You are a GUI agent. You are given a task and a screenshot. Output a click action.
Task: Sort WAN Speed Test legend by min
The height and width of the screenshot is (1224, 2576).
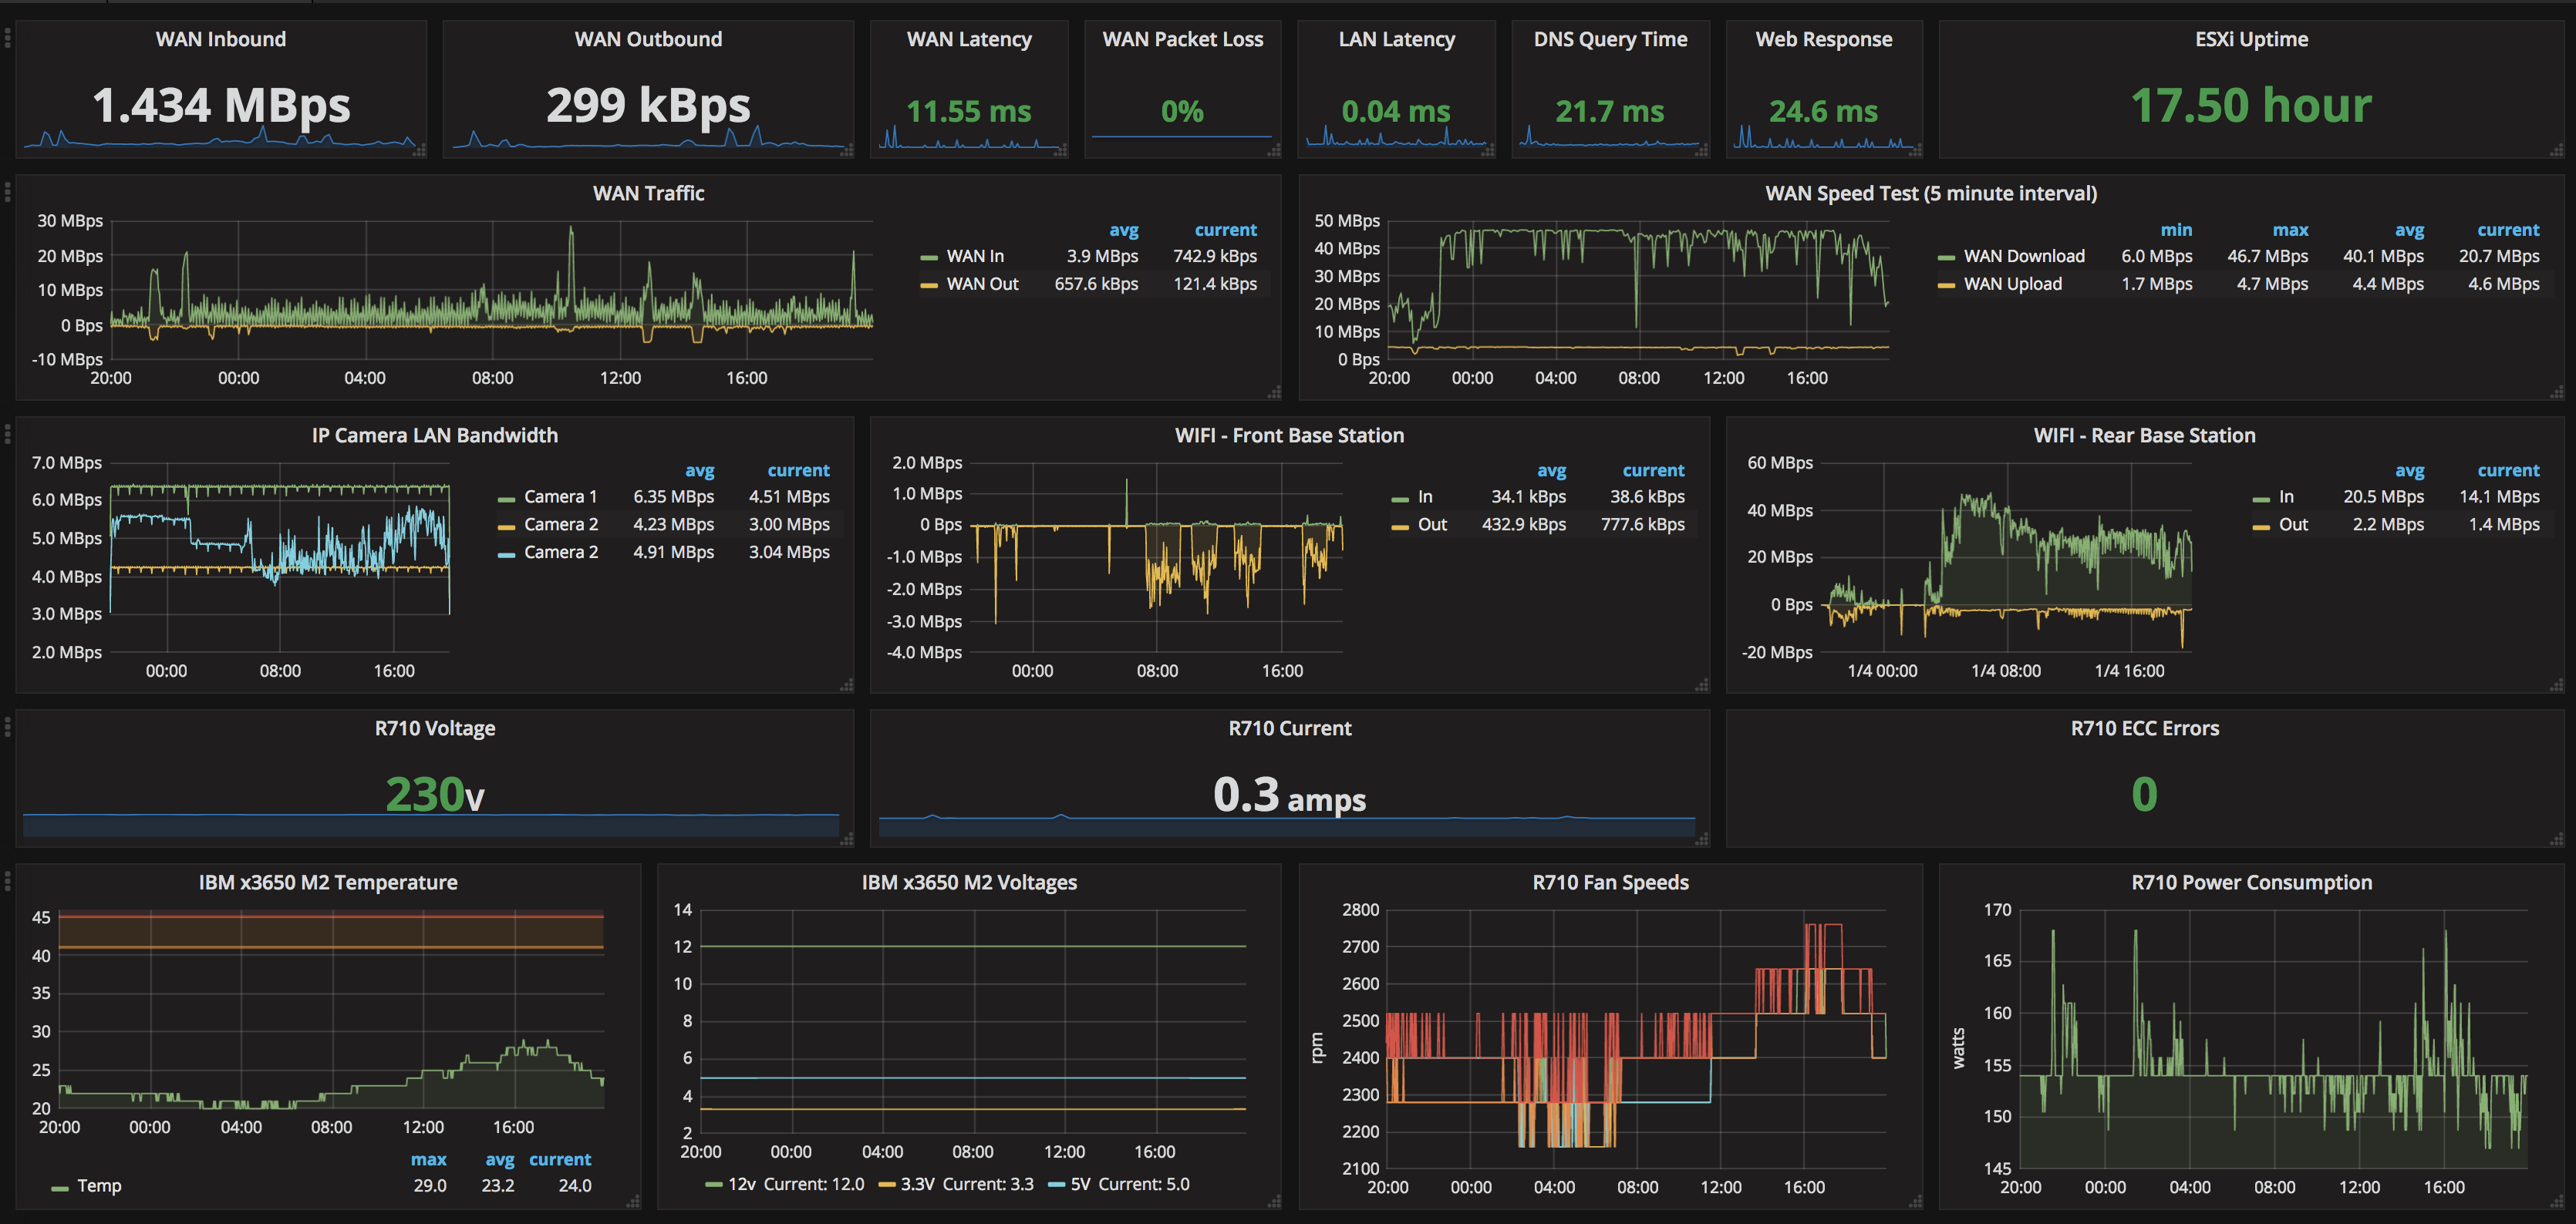click(x=2176, y=230)
